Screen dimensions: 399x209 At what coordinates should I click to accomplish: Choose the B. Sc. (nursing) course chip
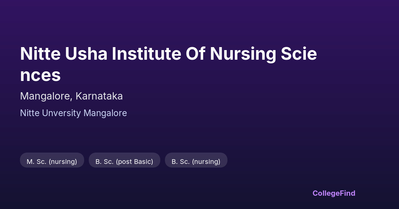tap(196, 162)
